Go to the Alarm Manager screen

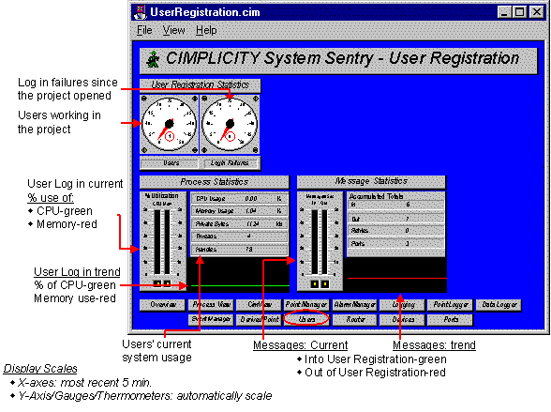click(x=354, y=305)
